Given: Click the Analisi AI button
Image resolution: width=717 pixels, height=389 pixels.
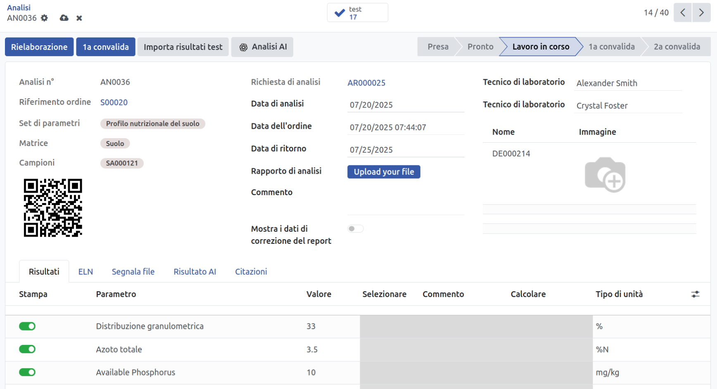Looking at the screenshot, I should pos(262,47).
